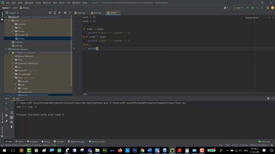Click the lesson1 breadcrumb in navigation bar
This screenshot has height=154, width=275.
click(x=6, y=8)
